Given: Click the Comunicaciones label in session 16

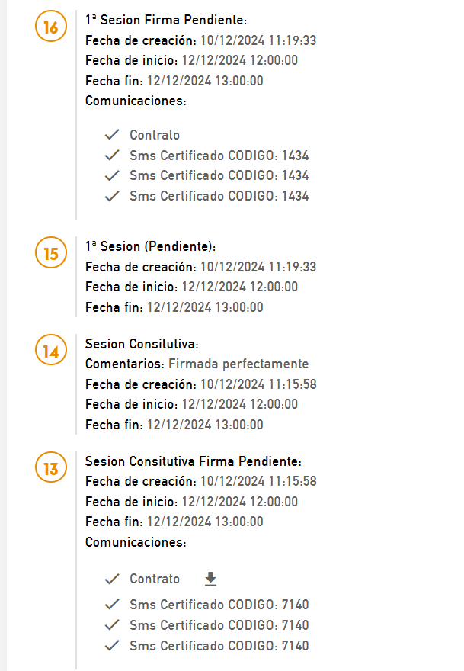Looking at the screenshot, I should [x=136, y=101].
